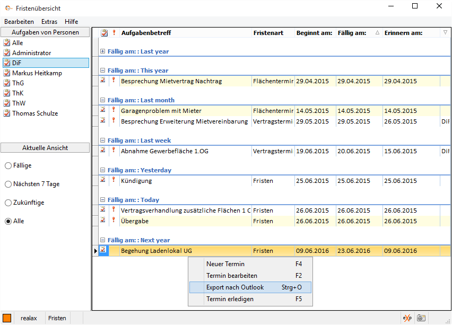Click the camera screenshot icon in status bar
Image resolution: width=452 pixels, height=325 pixels.
421,318
